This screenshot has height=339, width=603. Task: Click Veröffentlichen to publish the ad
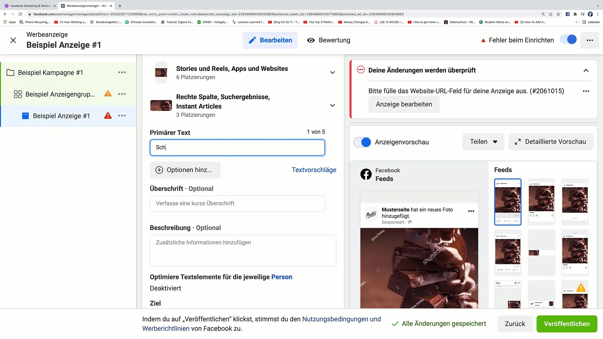pos(566,324)
